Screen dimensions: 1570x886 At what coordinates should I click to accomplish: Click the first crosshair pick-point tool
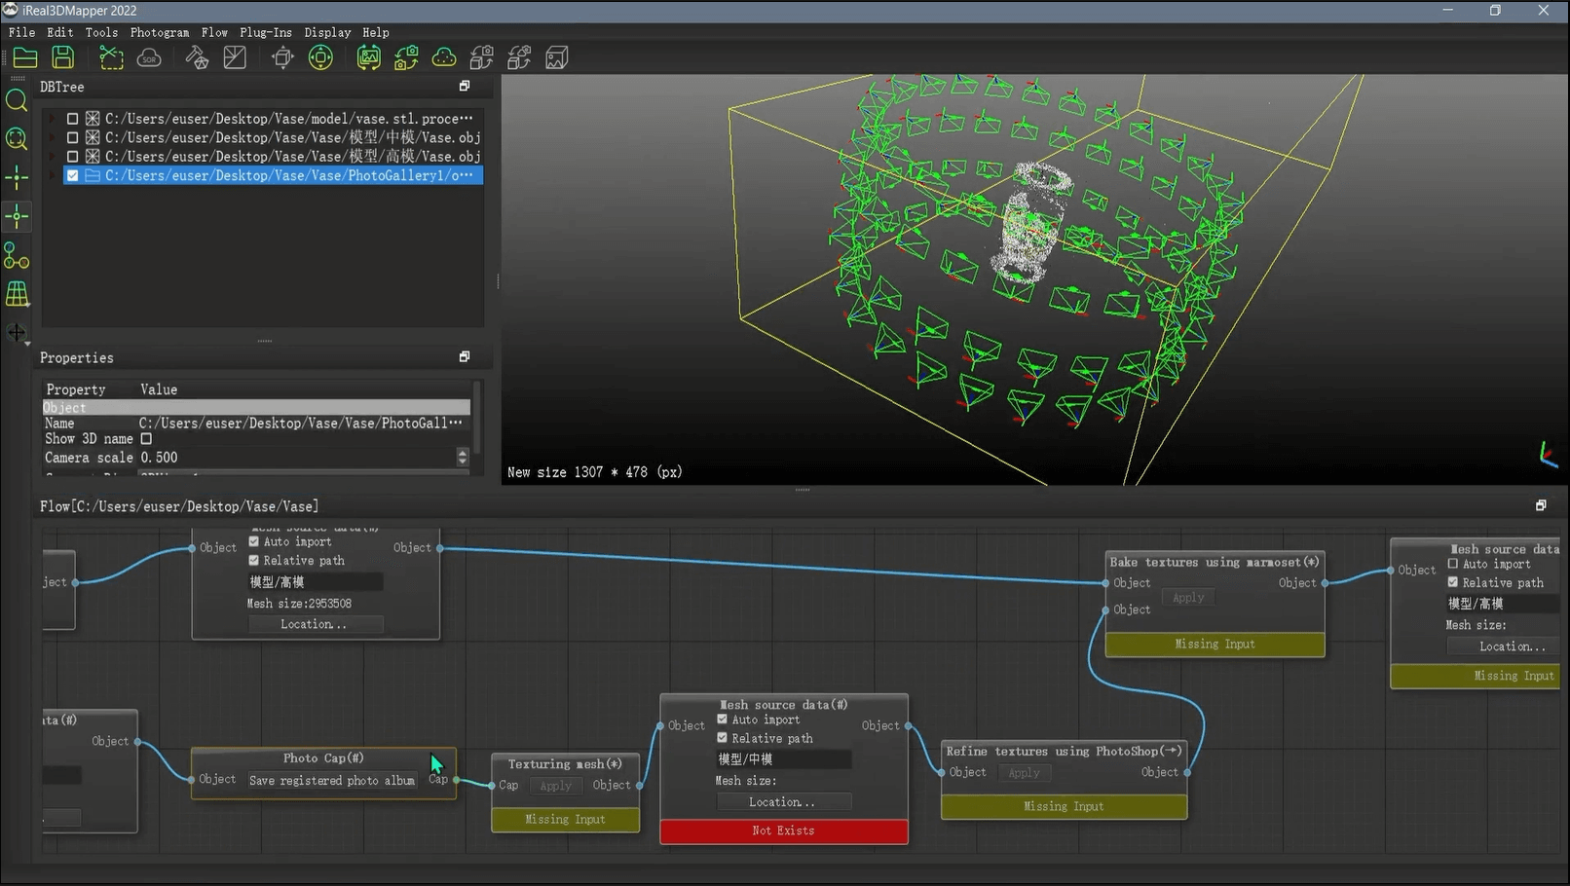[x=17, y=177]
